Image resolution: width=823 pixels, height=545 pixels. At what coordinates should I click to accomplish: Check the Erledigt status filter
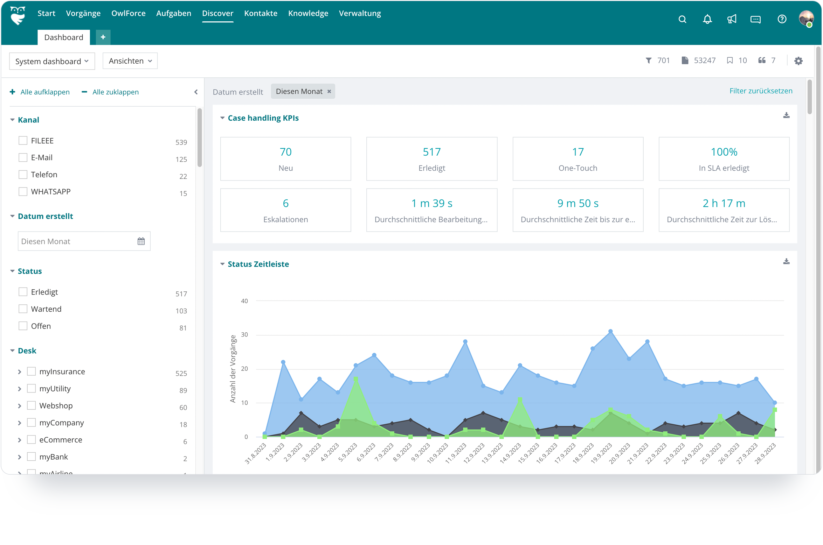[23, 291]
